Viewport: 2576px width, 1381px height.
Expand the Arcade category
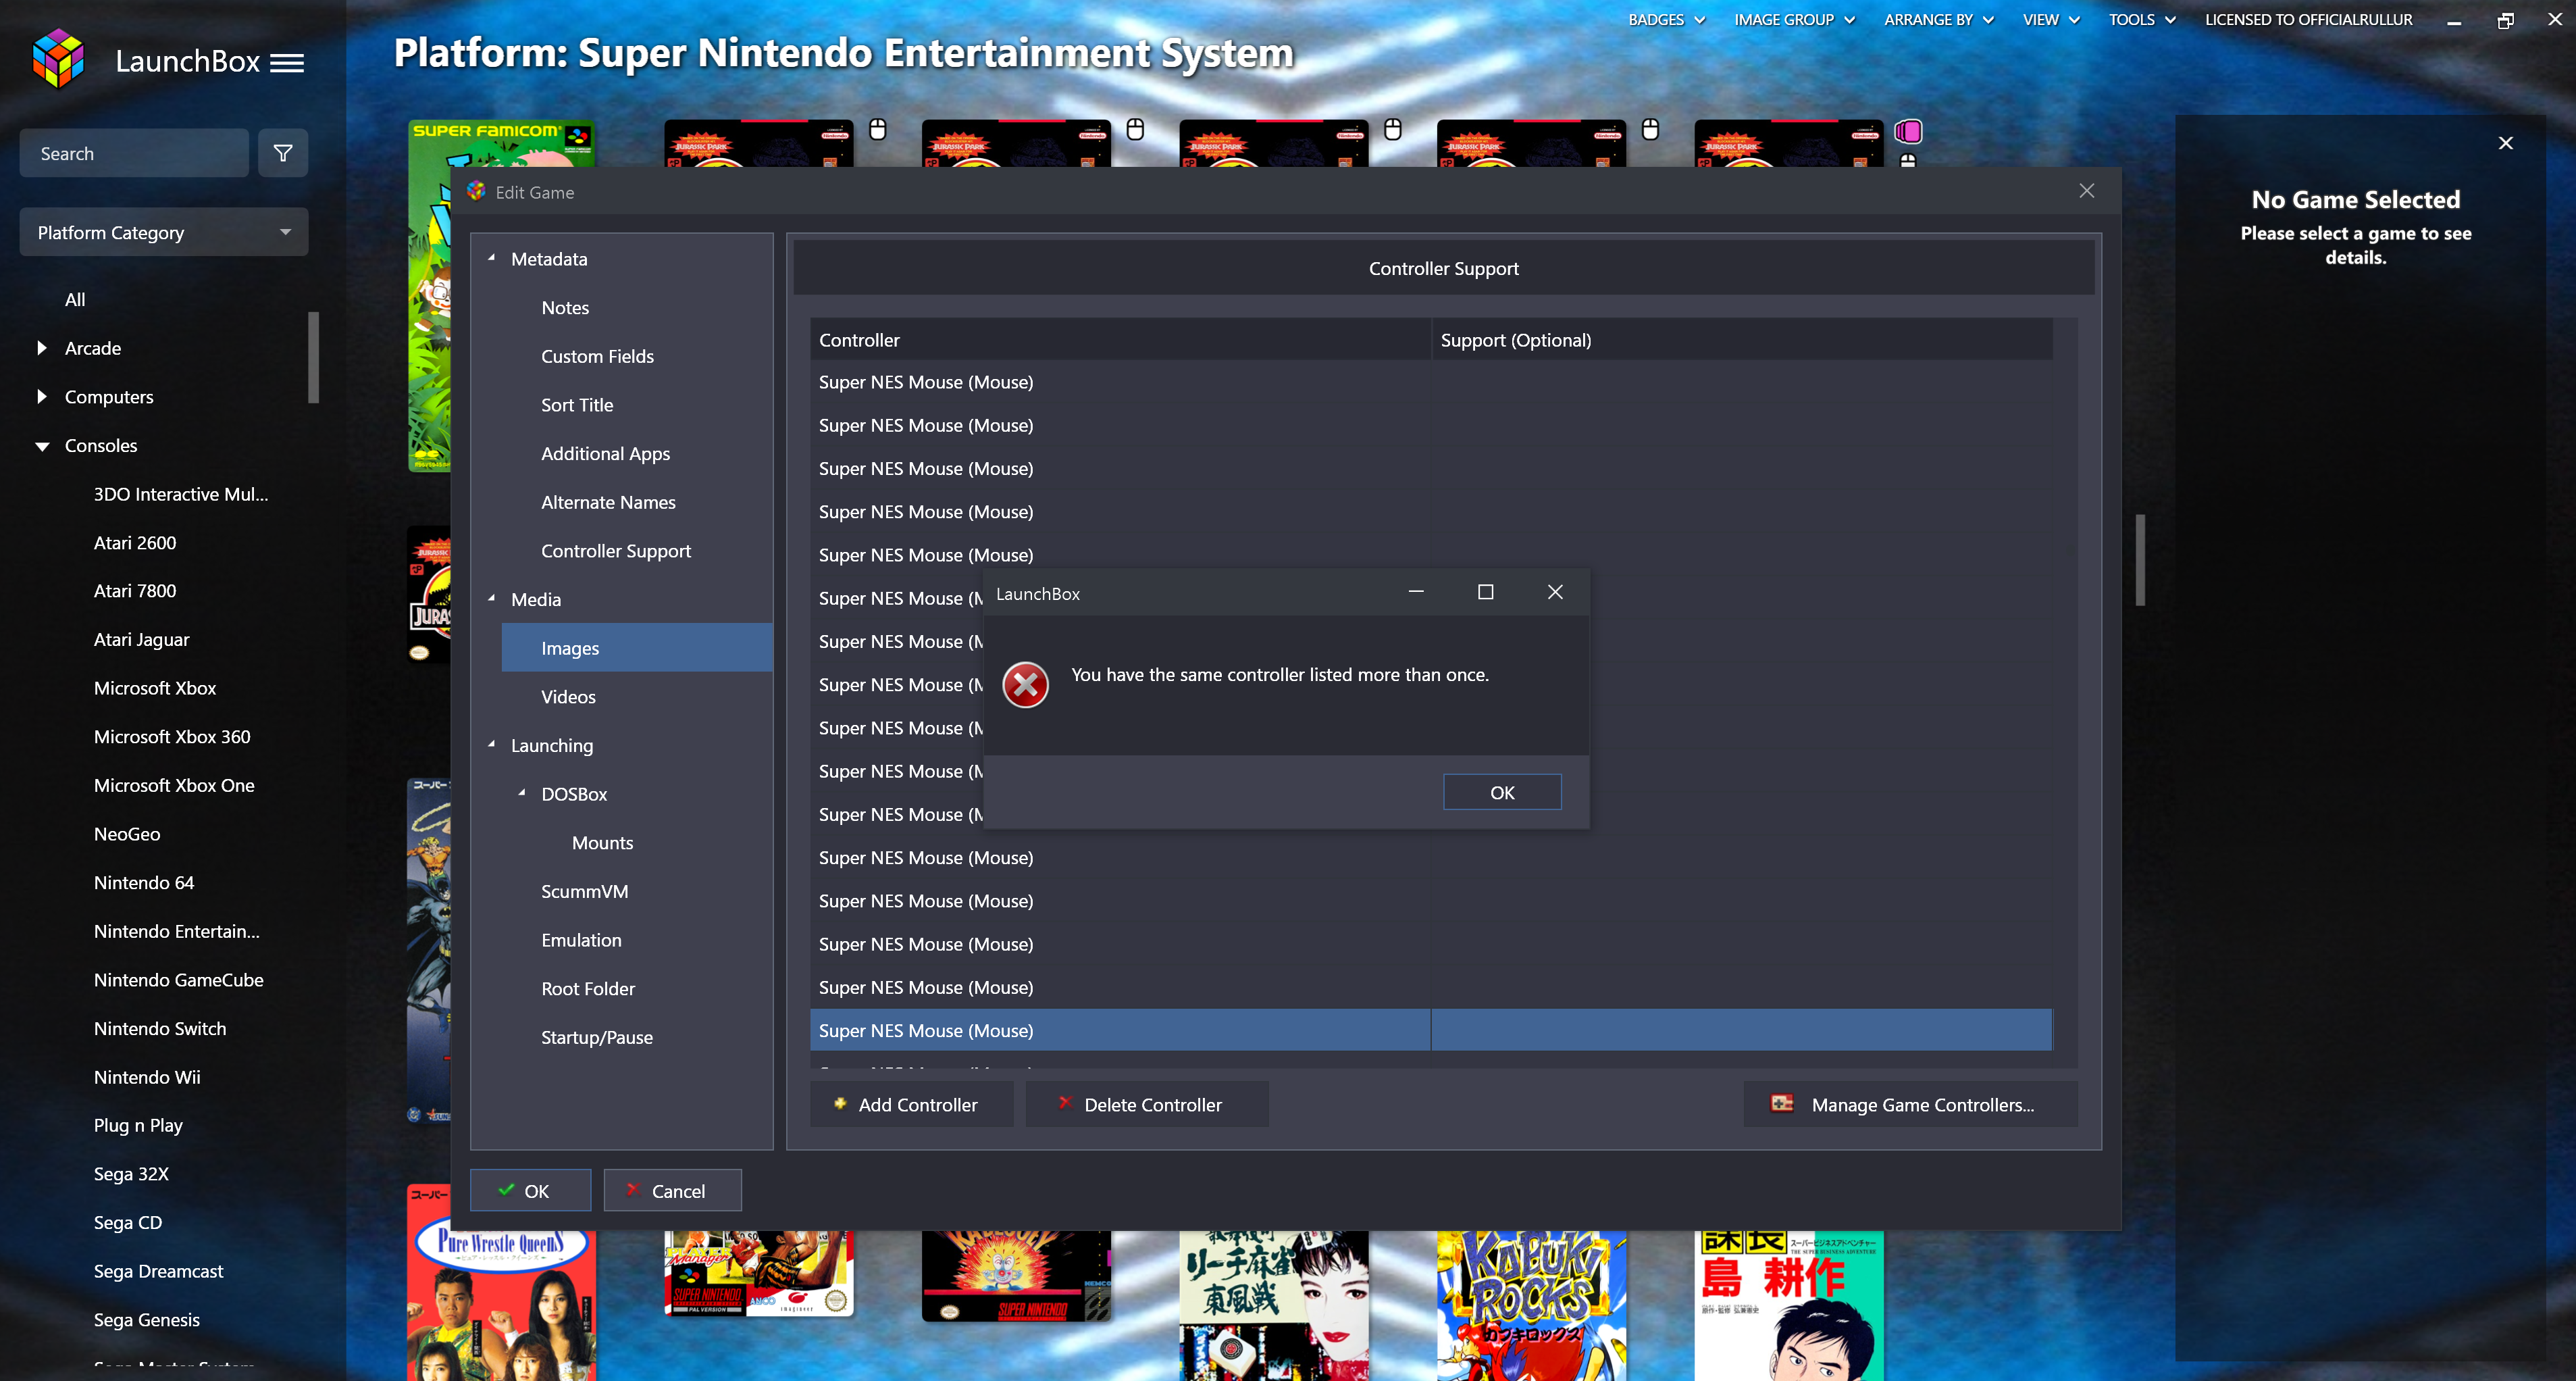[x=42, y=347]
